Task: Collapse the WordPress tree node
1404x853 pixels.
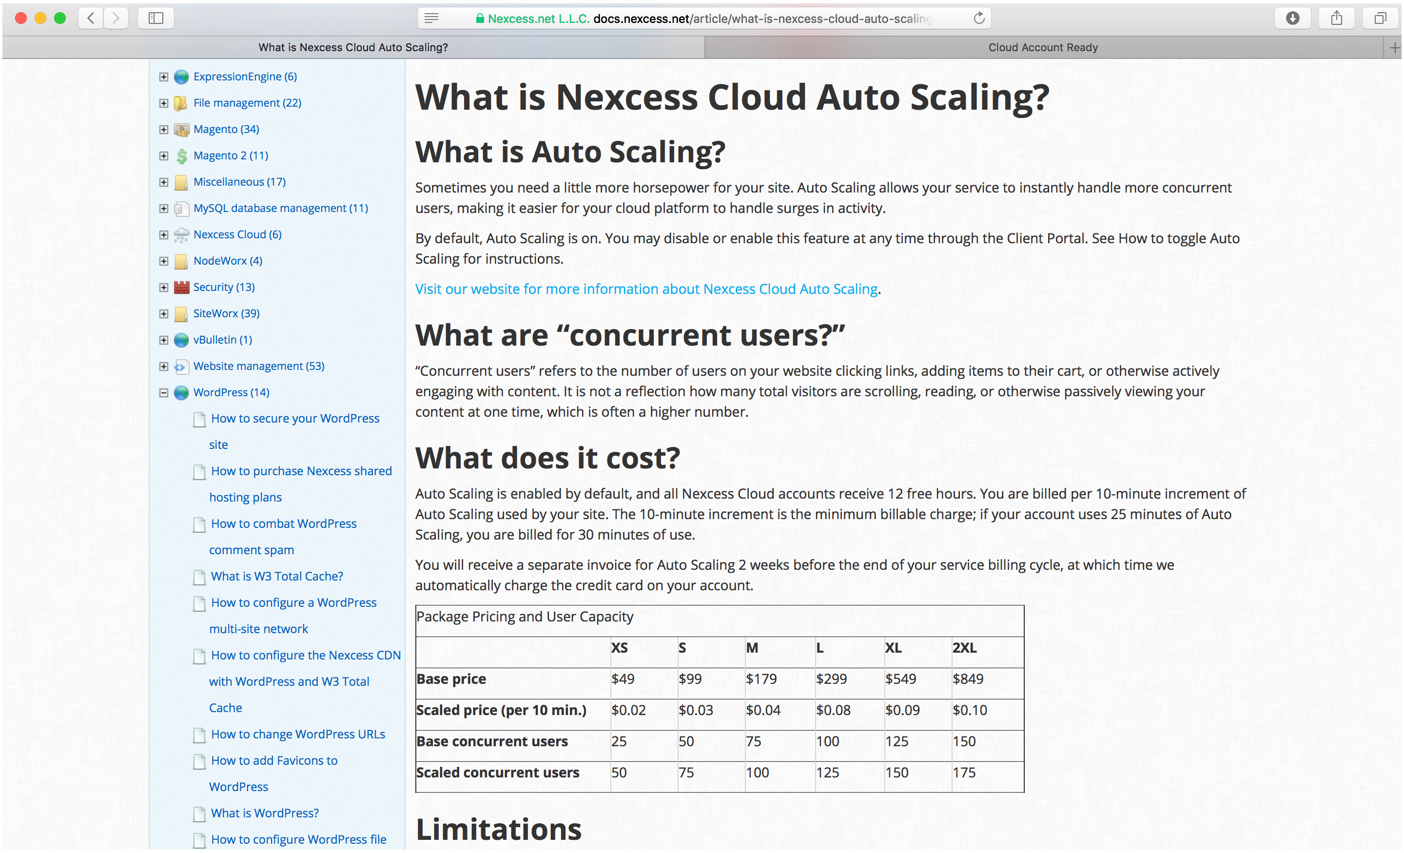Action: coord(163,392)
